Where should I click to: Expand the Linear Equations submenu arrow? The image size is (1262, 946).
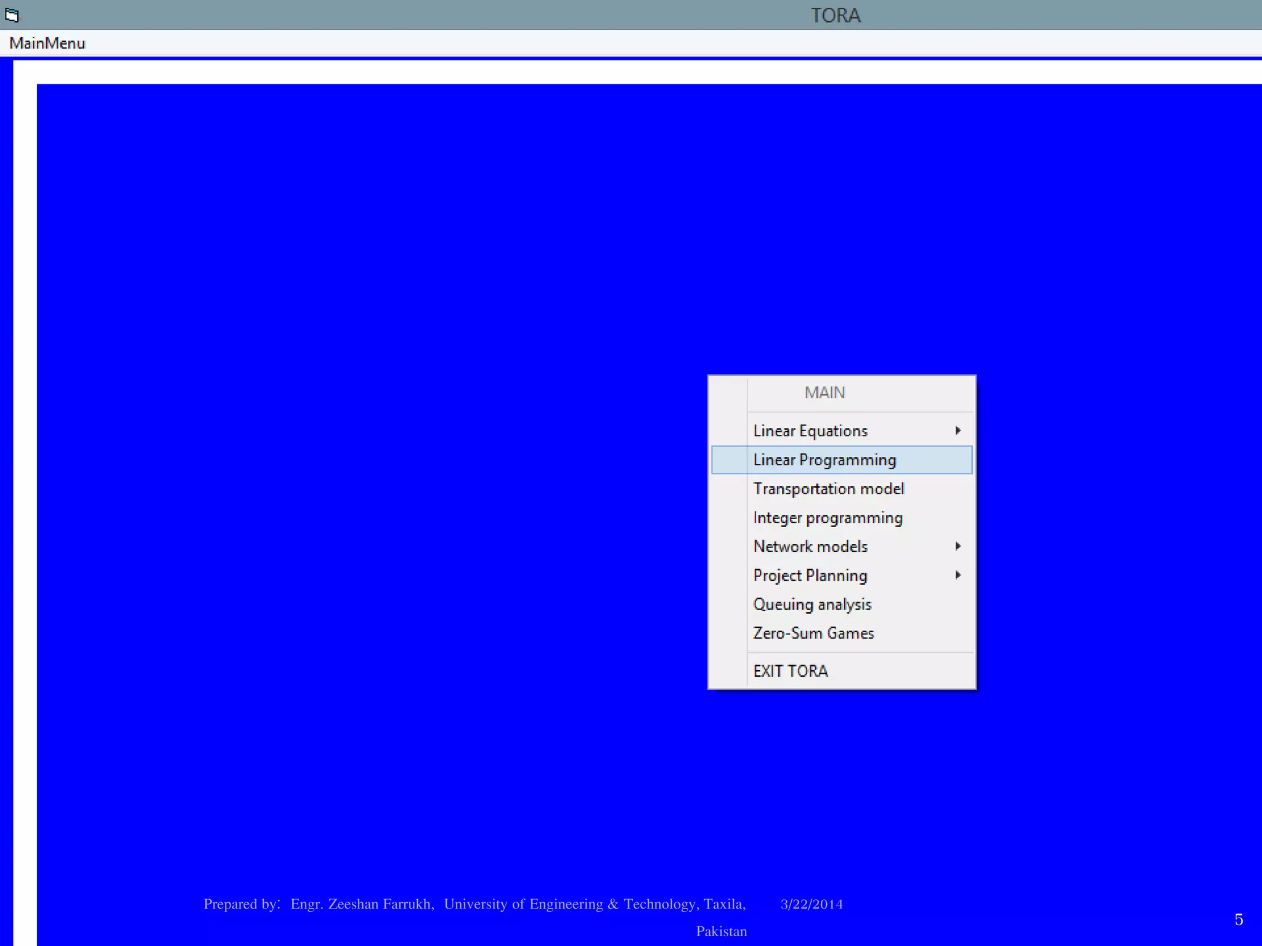pyautogui.click(x=958, y=431)
